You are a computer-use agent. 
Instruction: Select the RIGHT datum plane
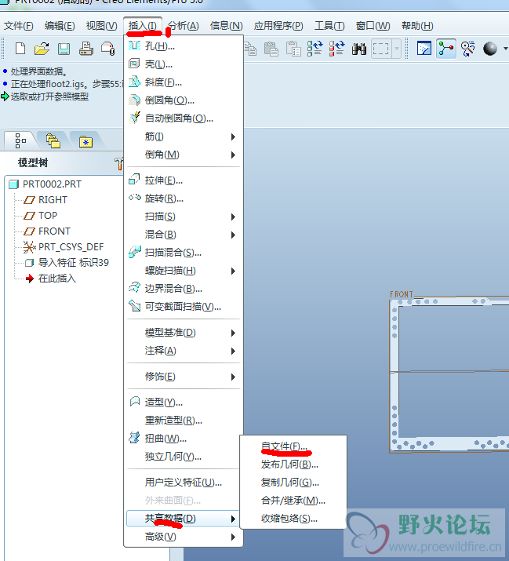pyautogui.click(x=53, y=199)
